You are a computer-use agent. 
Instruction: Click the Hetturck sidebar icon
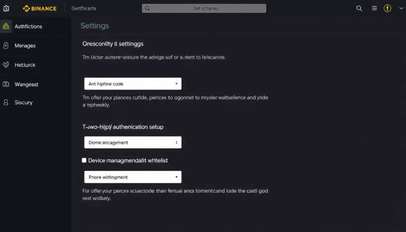(x=6, y=65)
